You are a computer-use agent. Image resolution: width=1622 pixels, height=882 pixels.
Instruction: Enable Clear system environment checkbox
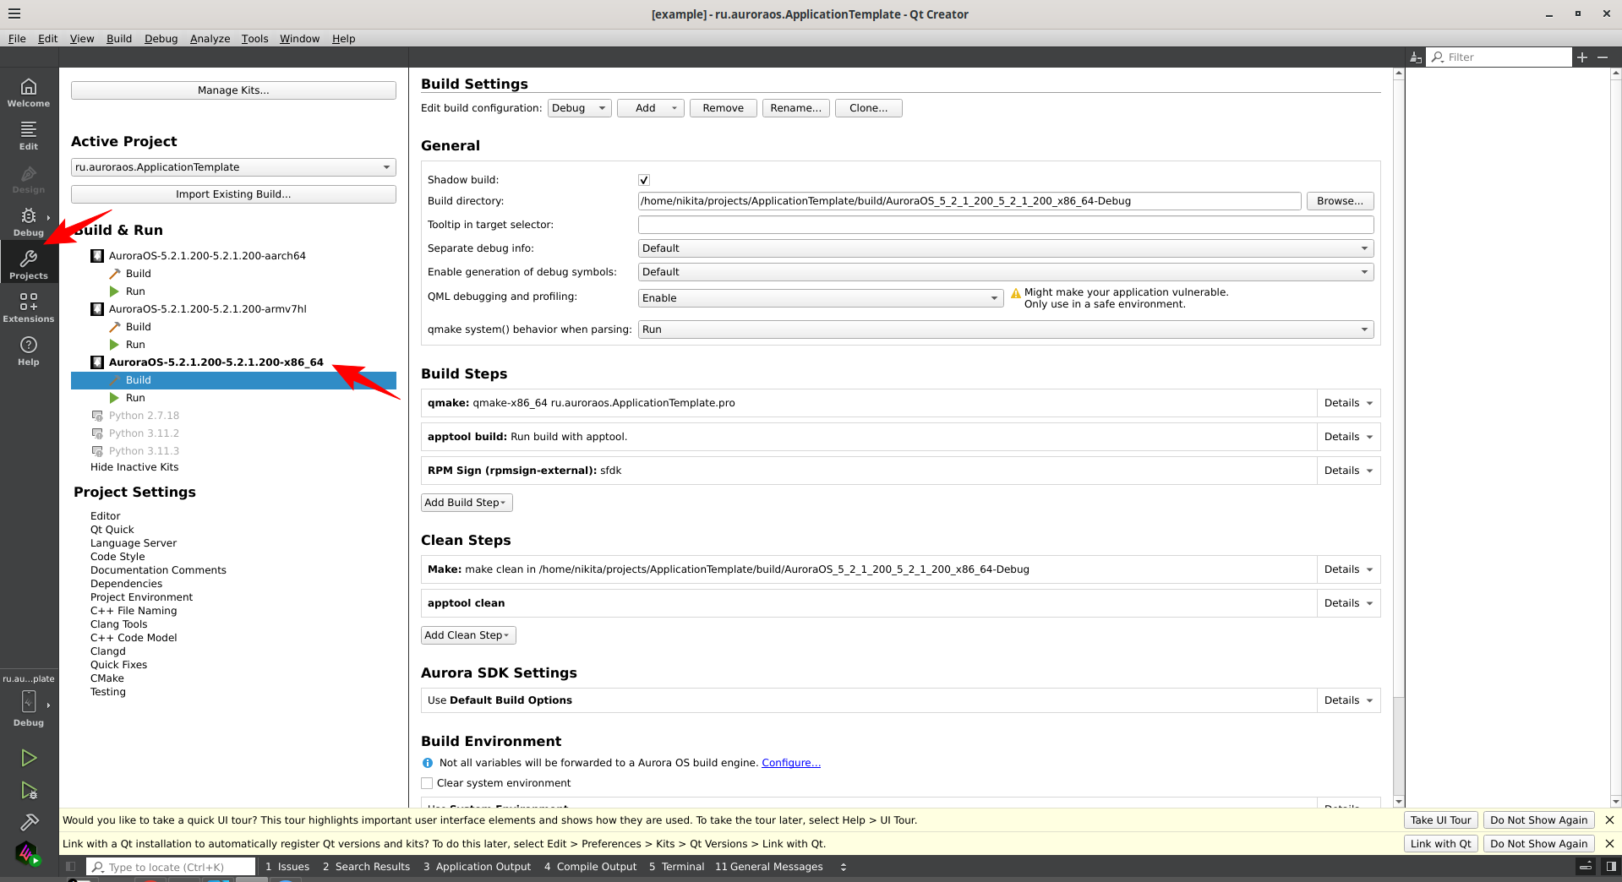click(x=427, y=783)
